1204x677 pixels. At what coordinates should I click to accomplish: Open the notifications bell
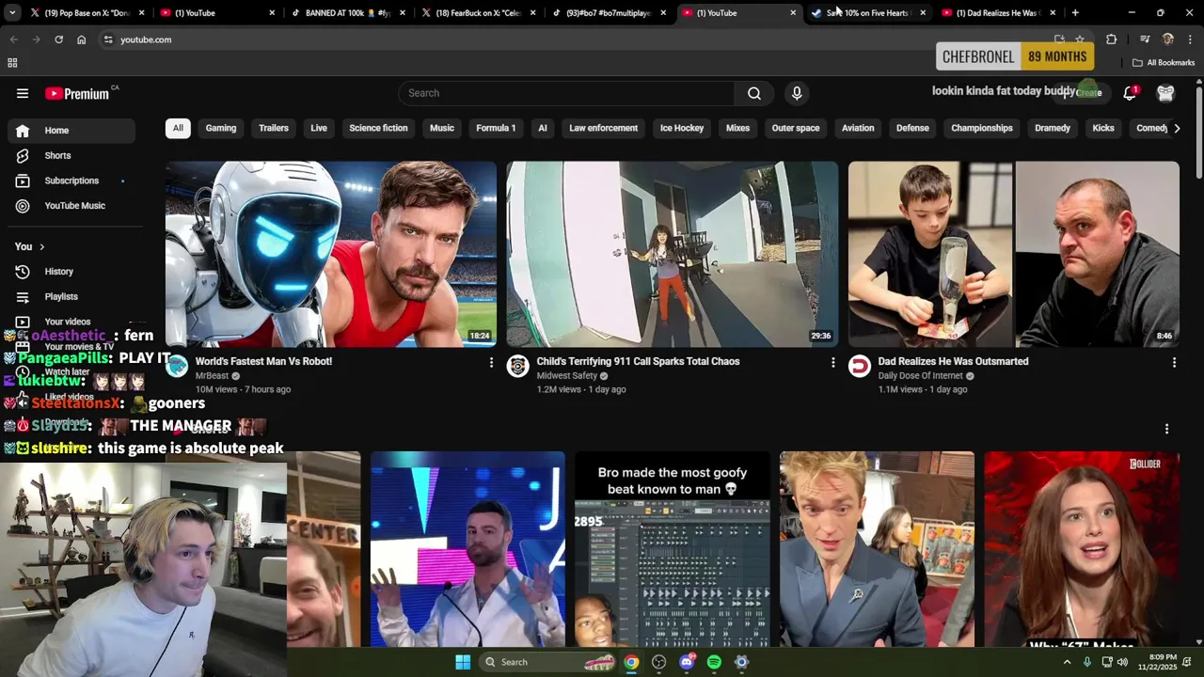(x=1130, y=92)
